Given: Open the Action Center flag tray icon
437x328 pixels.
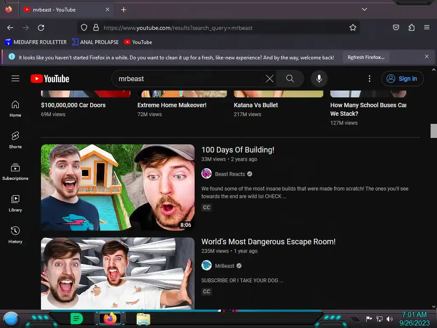Looking at the screenshot, I should tap(369, 319).
